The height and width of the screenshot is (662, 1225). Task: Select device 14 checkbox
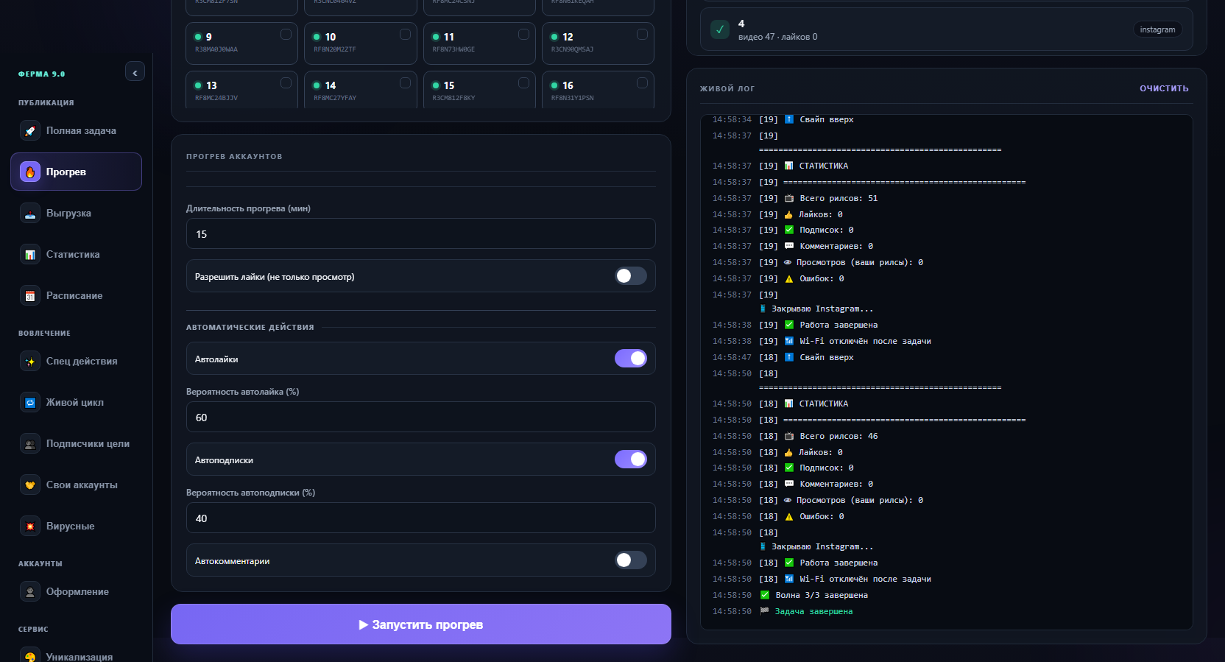(405, 83)
